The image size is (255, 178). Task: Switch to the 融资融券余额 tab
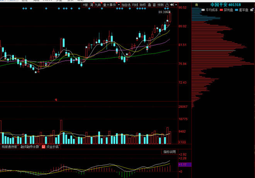30,147
